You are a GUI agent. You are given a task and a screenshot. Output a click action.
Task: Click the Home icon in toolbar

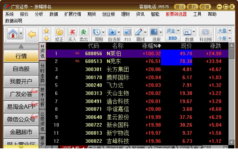point(13,33)
